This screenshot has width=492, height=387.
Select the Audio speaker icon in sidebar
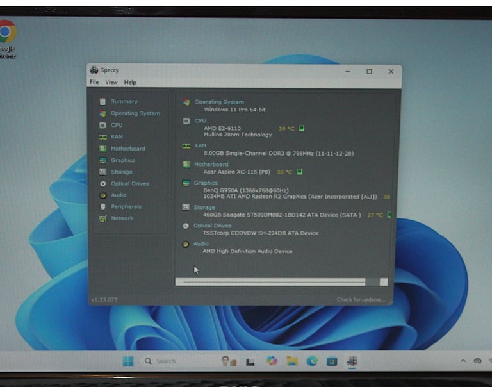102,195
